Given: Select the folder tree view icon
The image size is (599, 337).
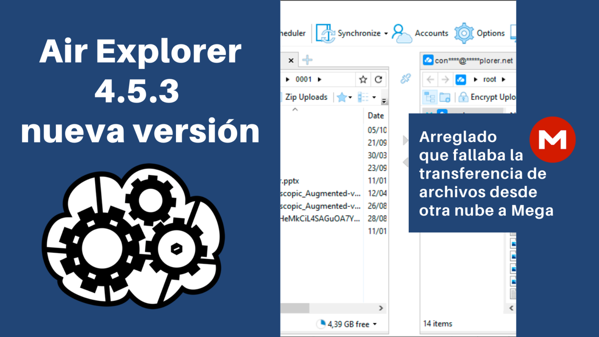Looking at the screenshot, I should (430, 97).
